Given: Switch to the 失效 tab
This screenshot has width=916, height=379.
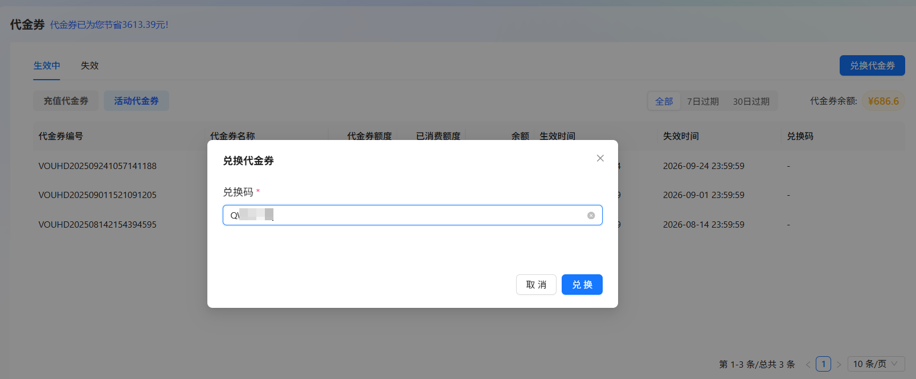Looking at the screenshot, I should (89, 65).
